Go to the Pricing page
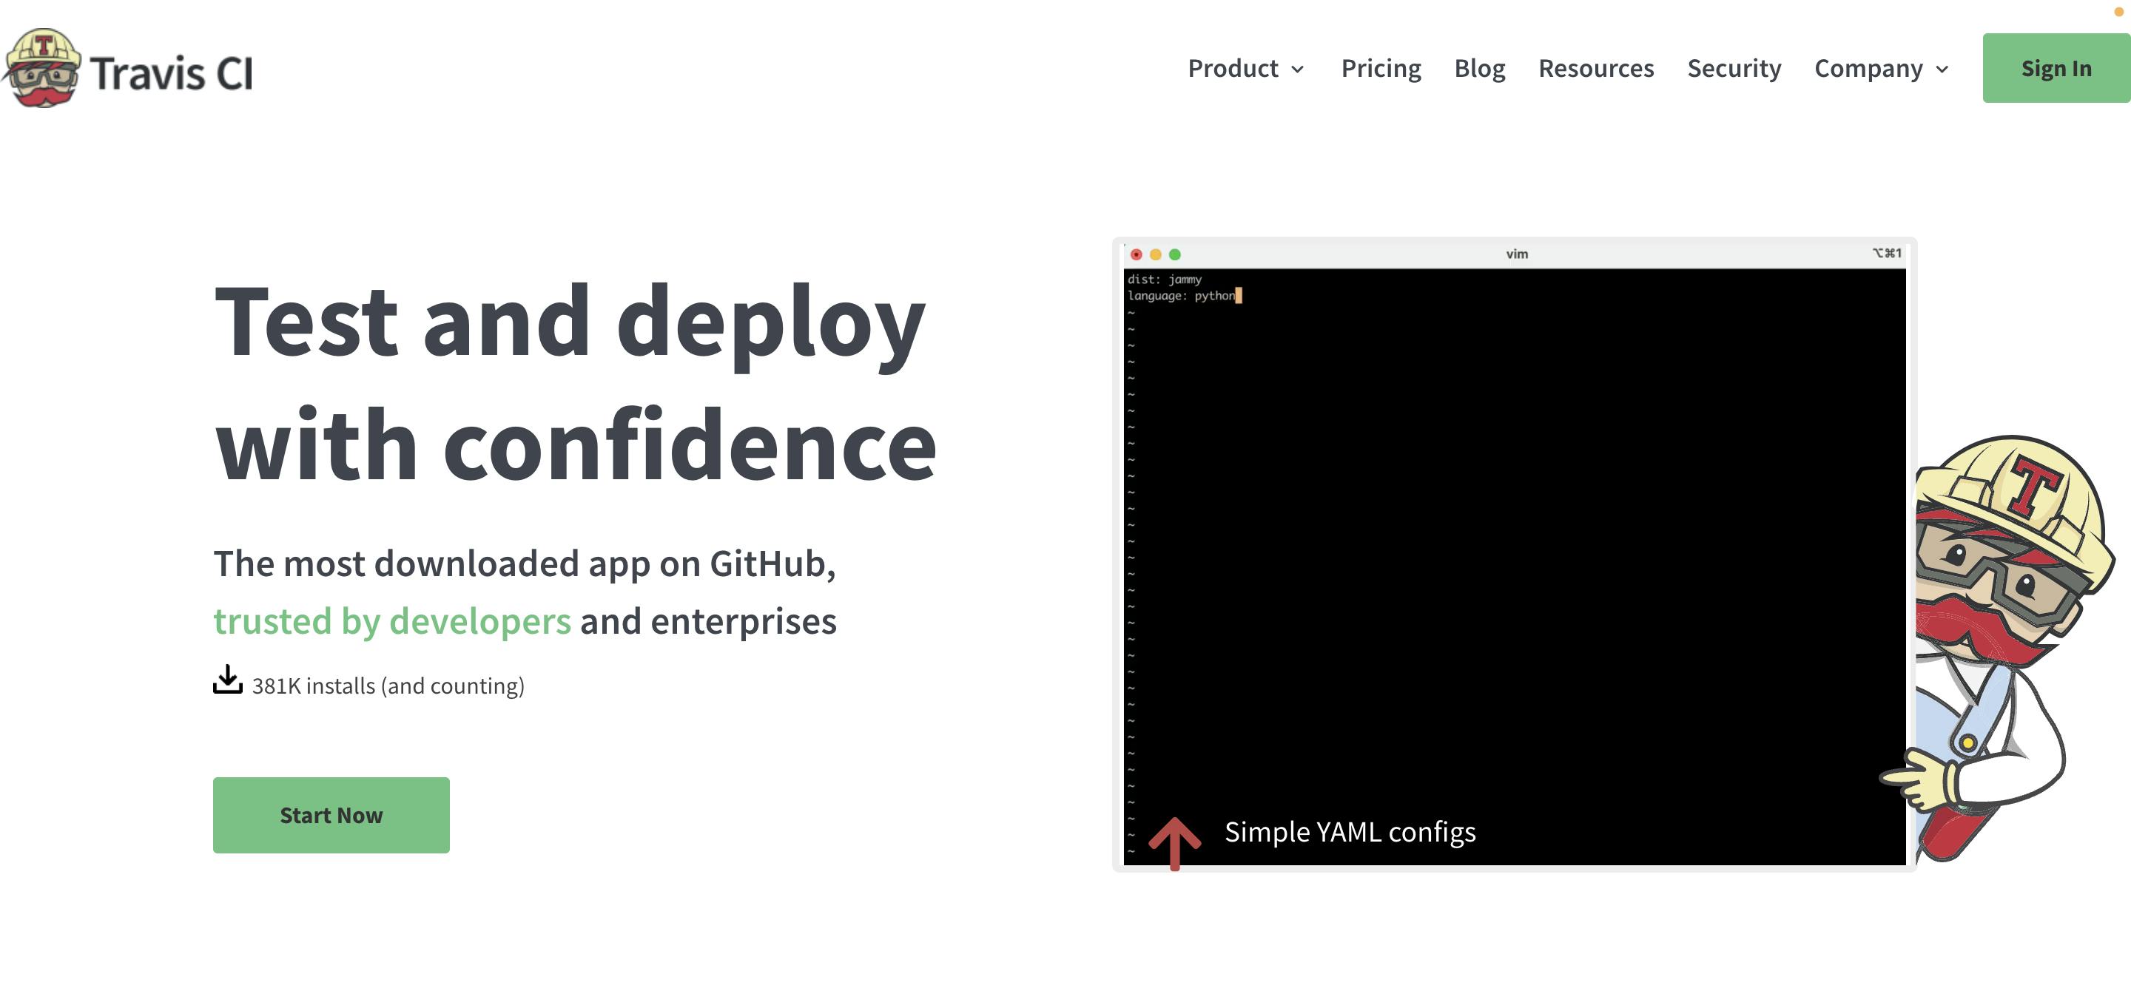Viewport: 2131px width, 988px height. click(x=1380, y=68)
